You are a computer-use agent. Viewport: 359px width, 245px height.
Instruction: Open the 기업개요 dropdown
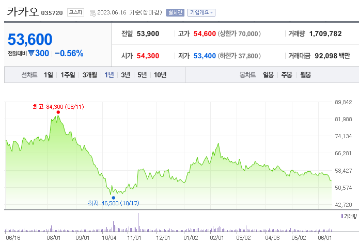(x=201, y=12)
